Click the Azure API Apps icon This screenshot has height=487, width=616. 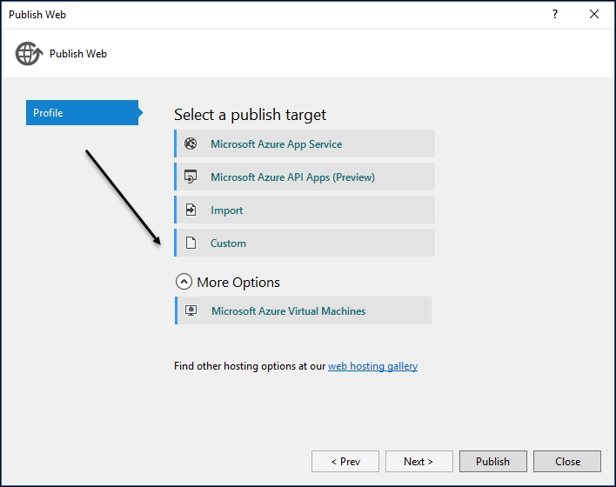(x=191, y=177)
